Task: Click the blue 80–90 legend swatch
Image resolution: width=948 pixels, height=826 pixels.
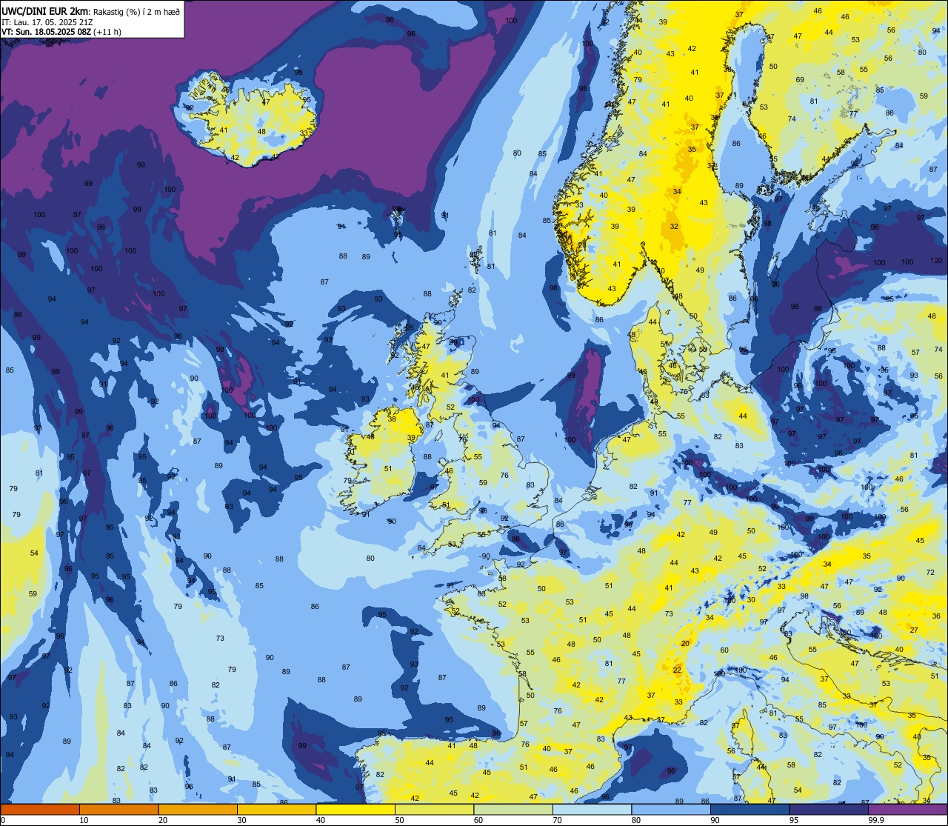Action: click(671, 810)
